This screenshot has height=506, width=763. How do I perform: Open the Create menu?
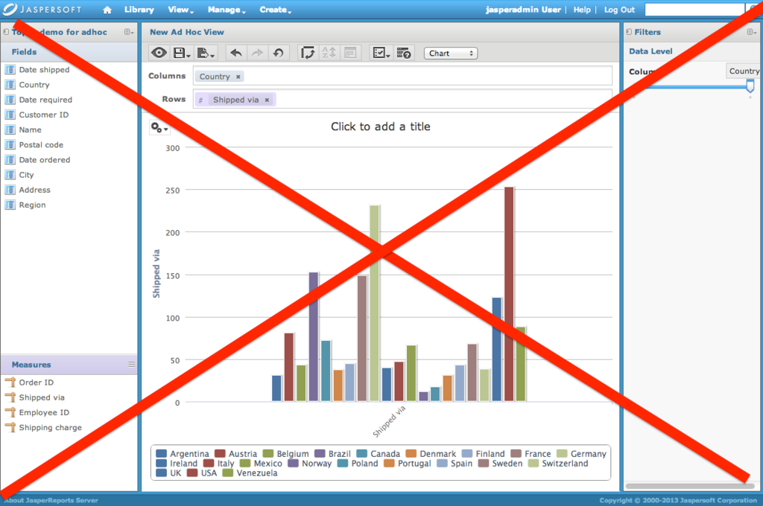[x=275, y=10]
